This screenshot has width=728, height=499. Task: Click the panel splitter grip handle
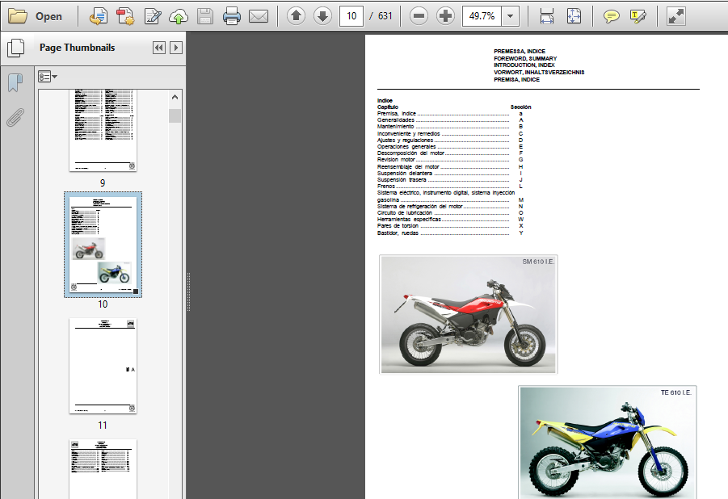click(x=188, y=291)
